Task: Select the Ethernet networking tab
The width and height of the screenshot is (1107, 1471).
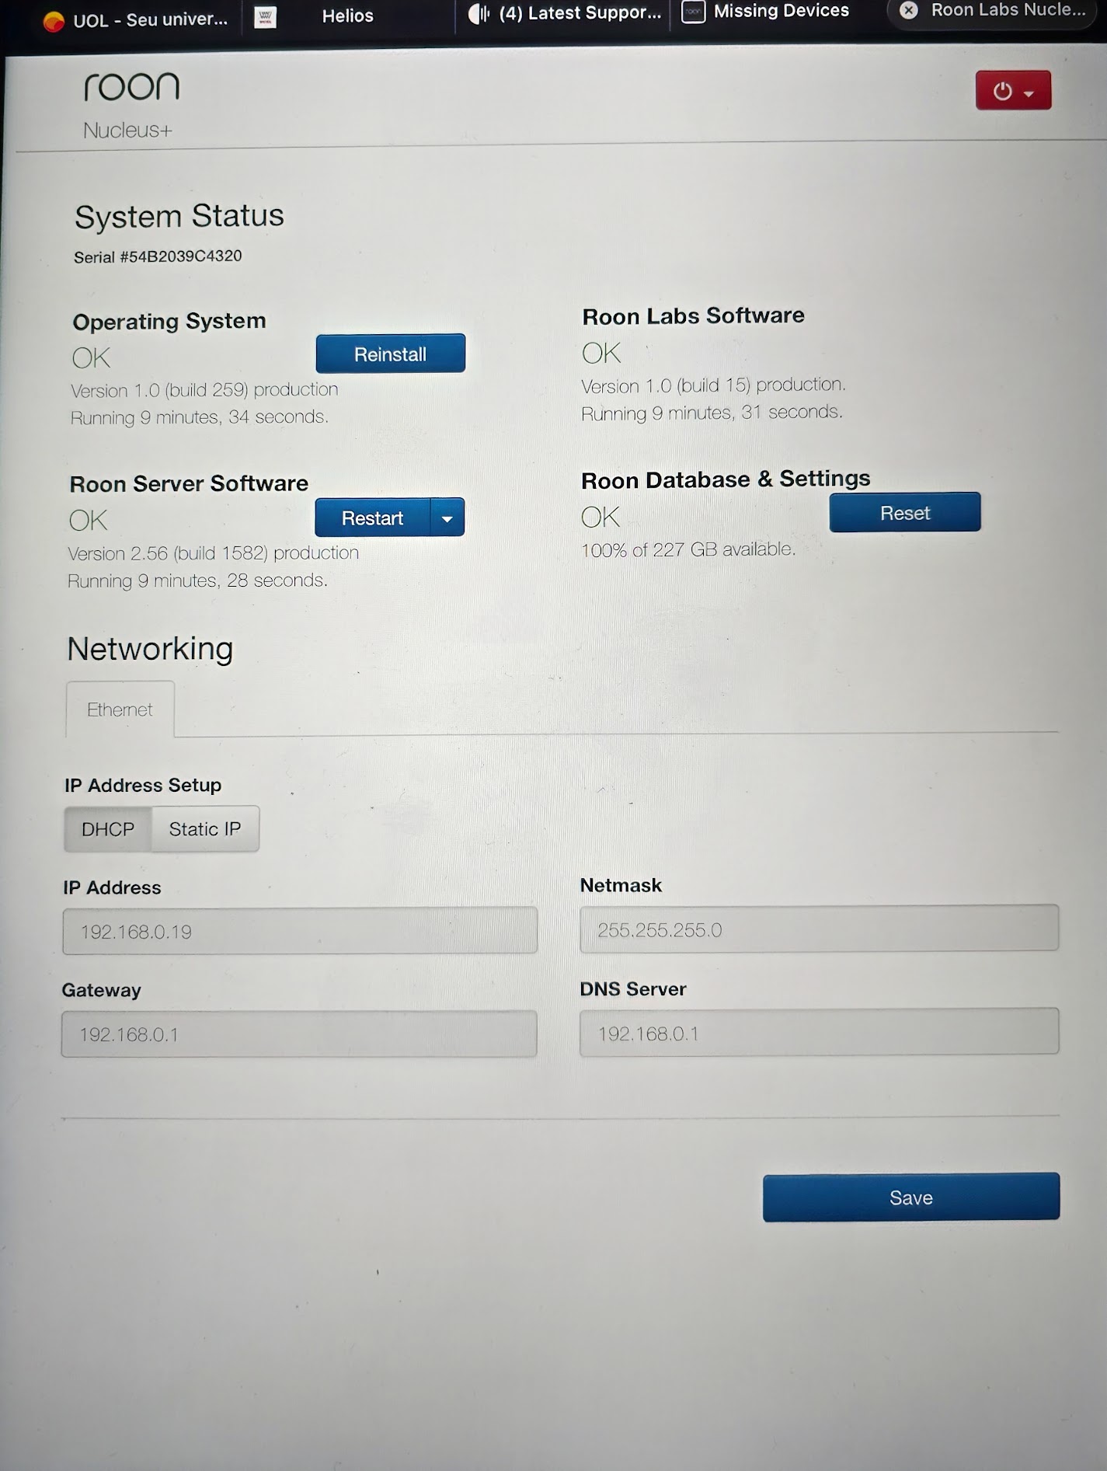Action: coord(120,709)
